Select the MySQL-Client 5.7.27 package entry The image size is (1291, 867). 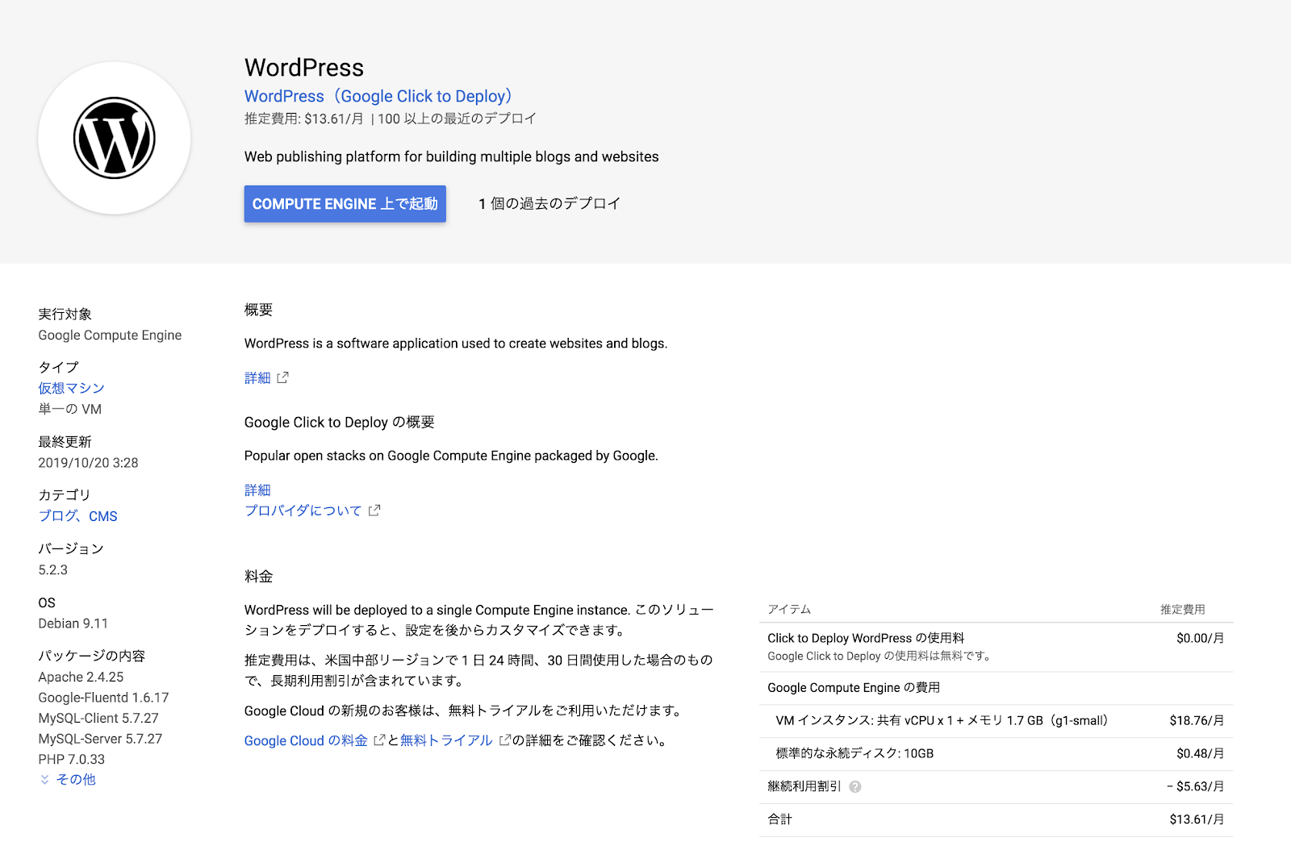click(x=98, y=718)
